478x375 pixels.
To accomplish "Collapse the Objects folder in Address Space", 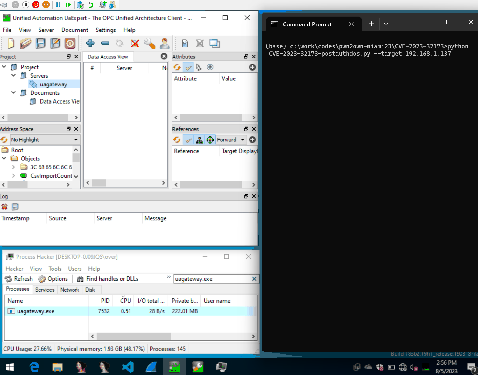I will pos(4,158).
